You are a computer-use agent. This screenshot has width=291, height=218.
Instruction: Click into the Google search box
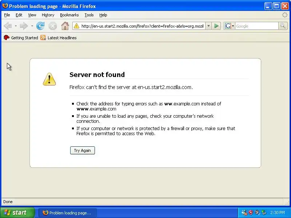click(x=257, y=26)
